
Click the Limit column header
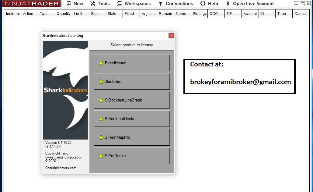[80, 14]
